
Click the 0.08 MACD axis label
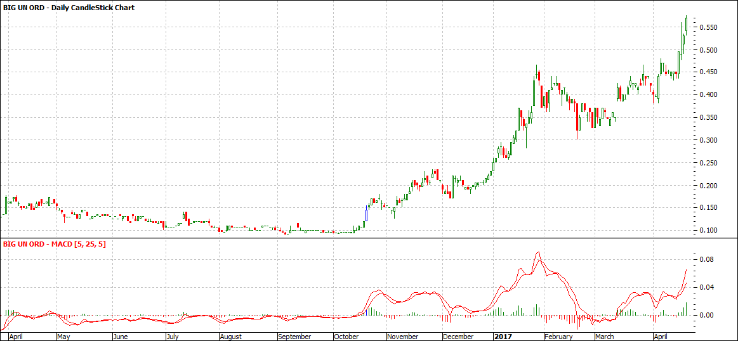pyautogui.click(x=706, y=260)
